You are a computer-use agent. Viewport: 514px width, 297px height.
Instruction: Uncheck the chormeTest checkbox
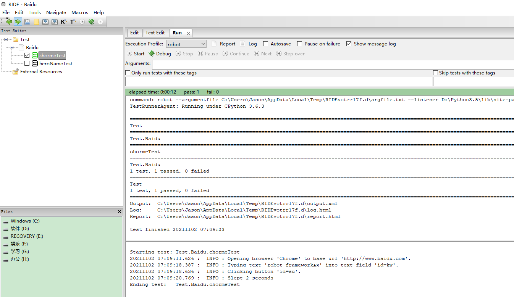(x=27, y=55)
